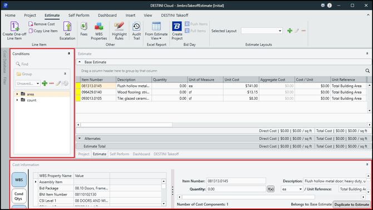Edit condition group with pencil icon

pyautogui.click(x=58, y=84)
